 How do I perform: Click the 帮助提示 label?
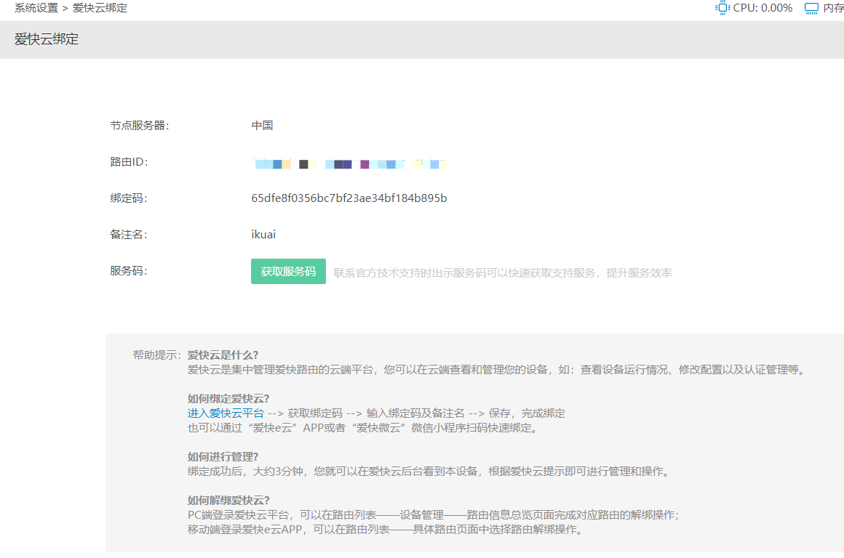(x=156, y=355)
